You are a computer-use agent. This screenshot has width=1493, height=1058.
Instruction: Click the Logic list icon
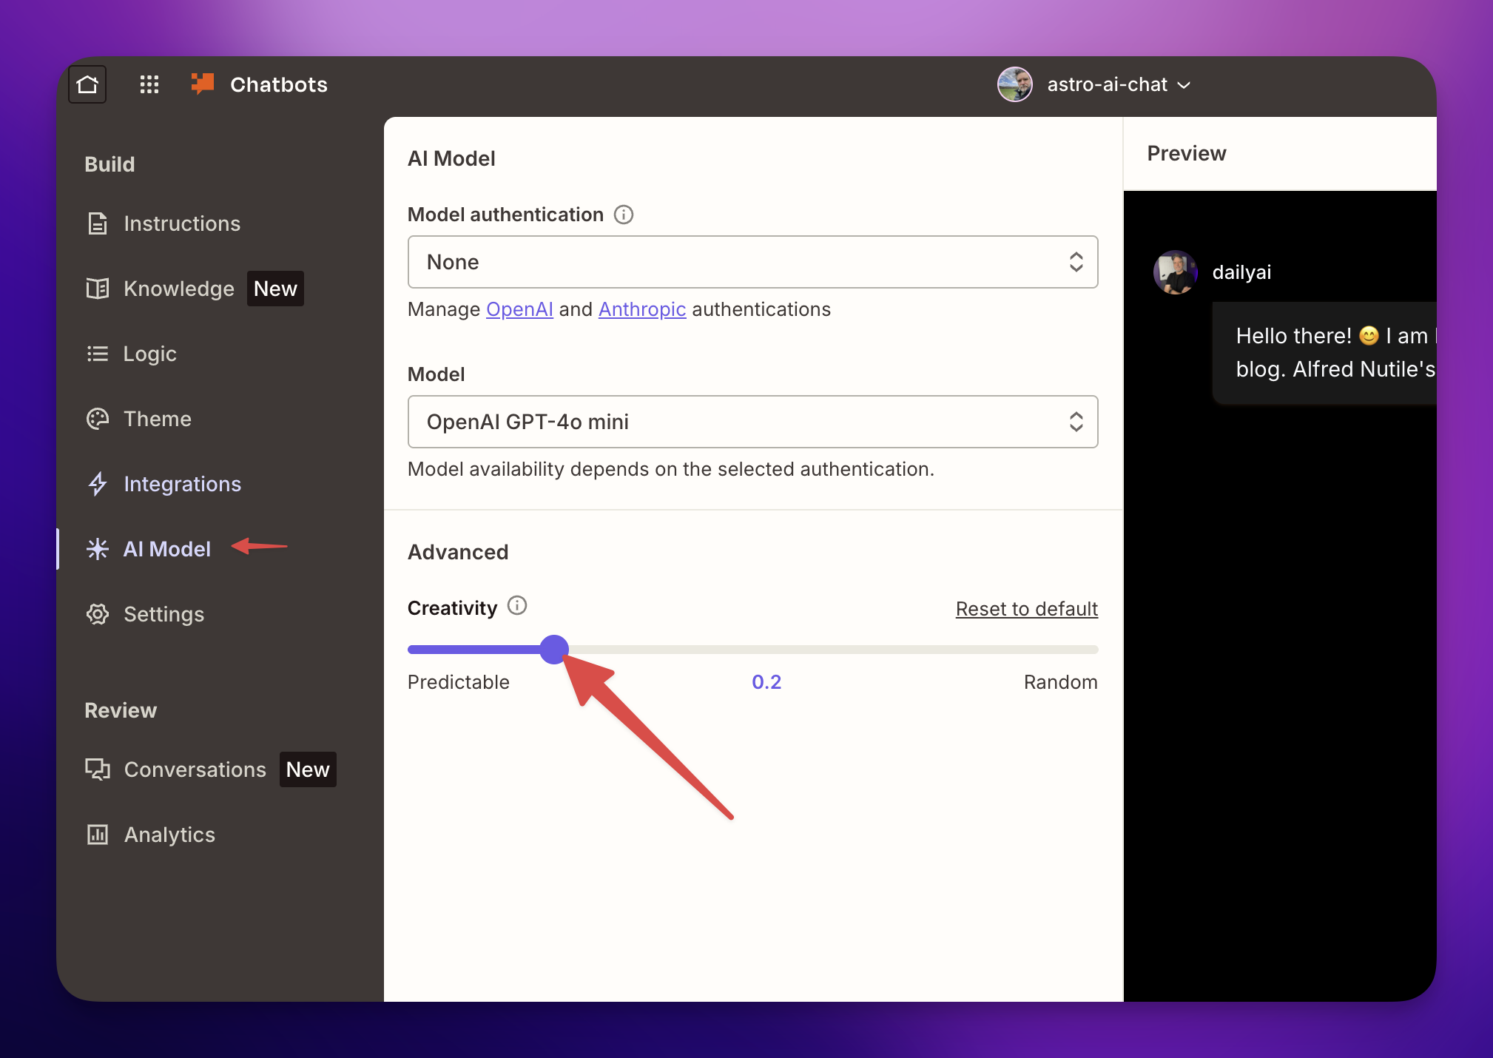pyautogui.click(x=98, y=354)
